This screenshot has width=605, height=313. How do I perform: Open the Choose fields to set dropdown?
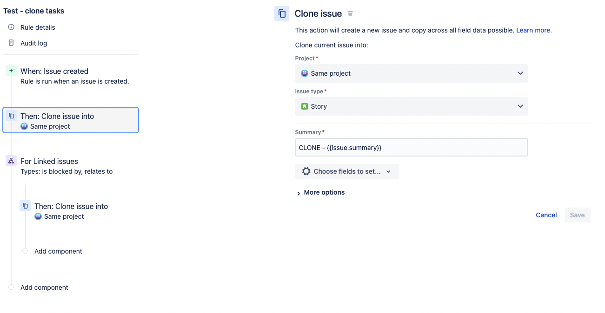point(347,171)
